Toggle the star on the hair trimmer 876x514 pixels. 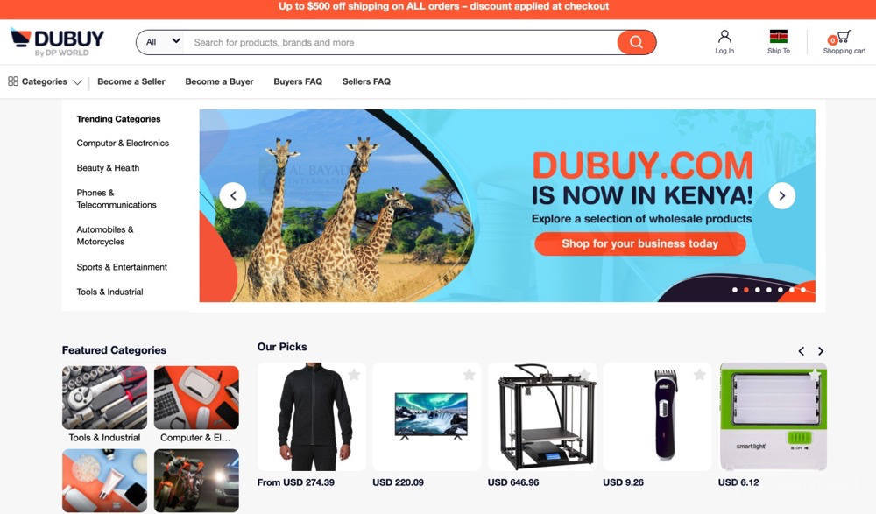click(699, 375)
